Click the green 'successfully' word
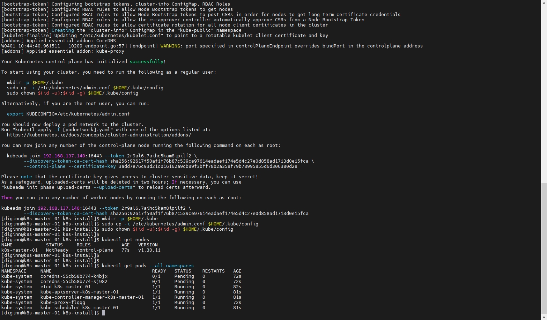 click(x=146, y=62)
